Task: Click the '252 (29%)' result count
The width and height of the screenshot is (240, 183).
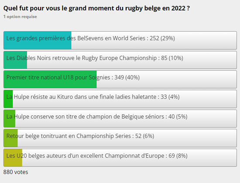Action: click(x=162, y=38)
